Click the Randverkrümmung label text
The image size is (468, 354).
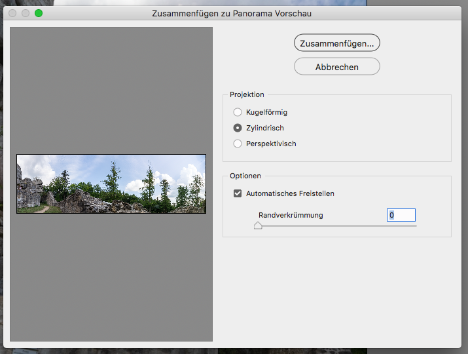coord(291,215)
